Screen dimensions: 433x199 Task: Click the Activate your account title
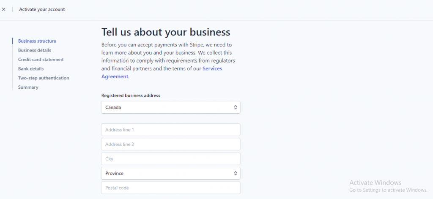pyautogui.click(x=42, y=9)
